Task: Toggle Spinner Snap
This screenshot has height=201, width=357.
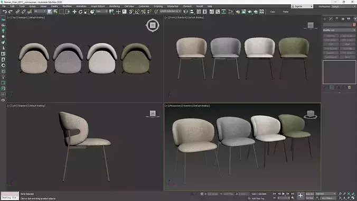Action: (x=149, y=12)
